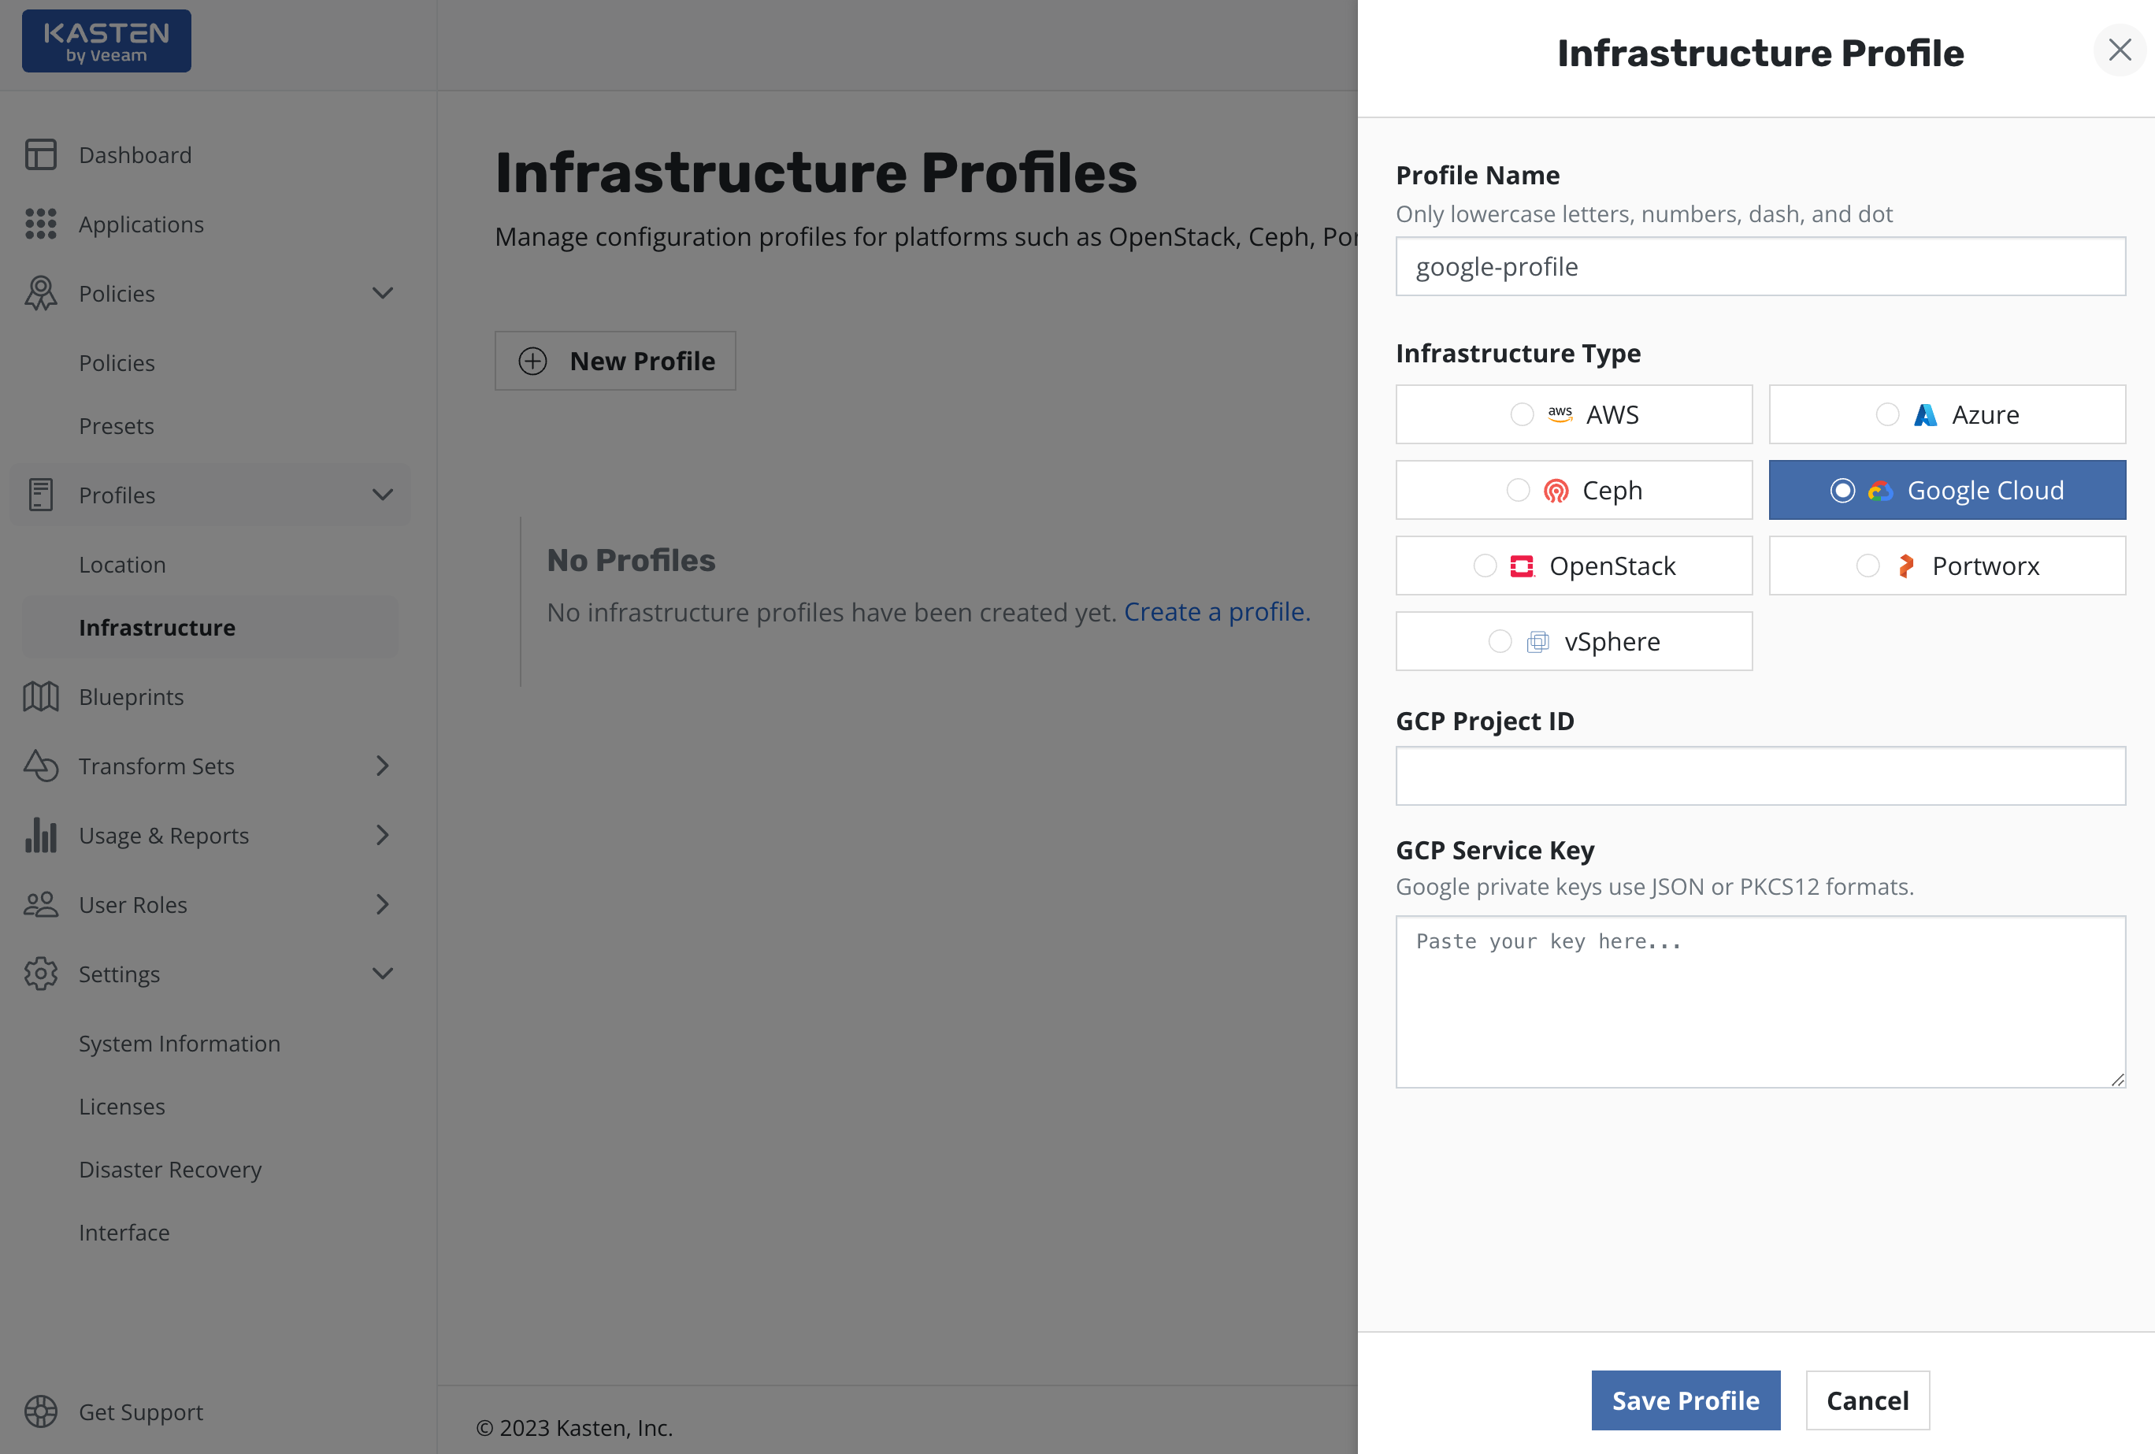Open the Location profiles page
Viewport: 2155px width, 1454px height.
(x=122, y=565)
